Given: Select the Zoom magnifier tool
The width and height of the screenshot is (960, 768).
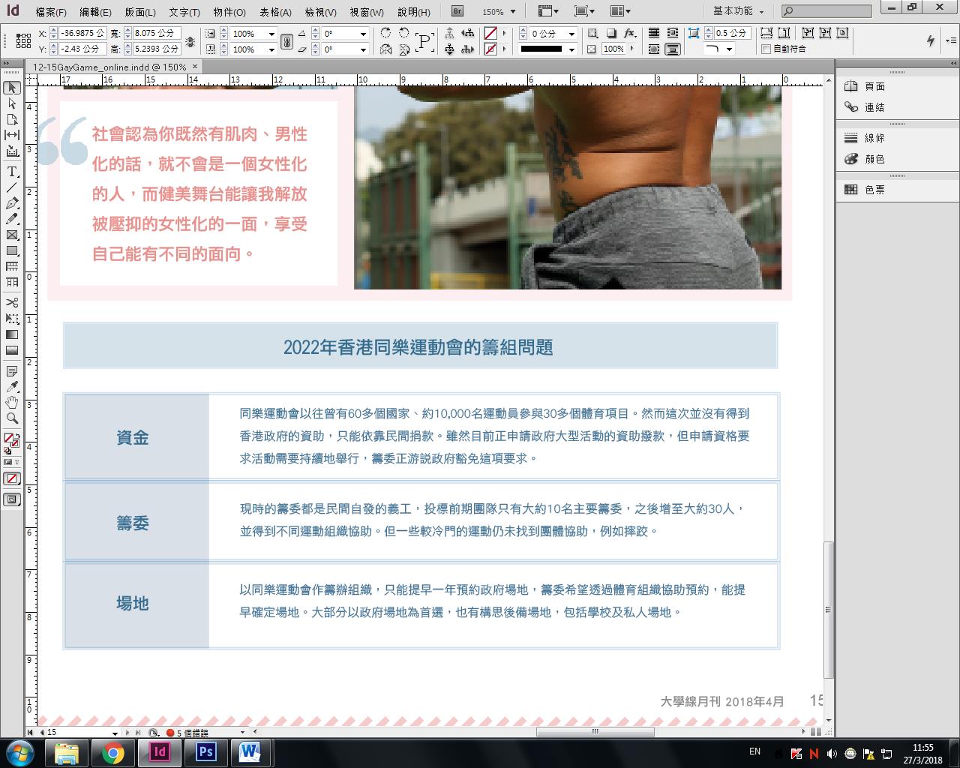Looking at the screenshot, I should [x=12, y=418].
